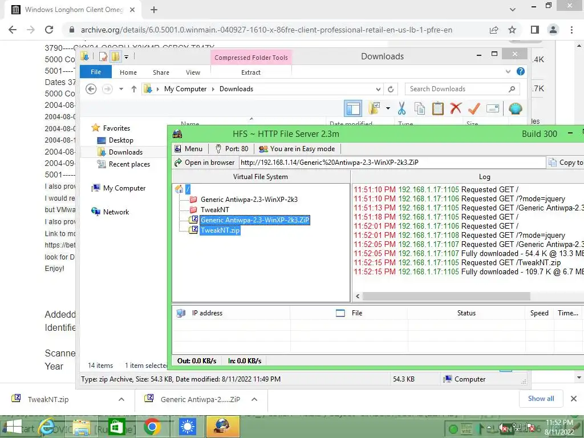
Task: Open recent locations dropdown in Explorer
Action: click(121, 89)
